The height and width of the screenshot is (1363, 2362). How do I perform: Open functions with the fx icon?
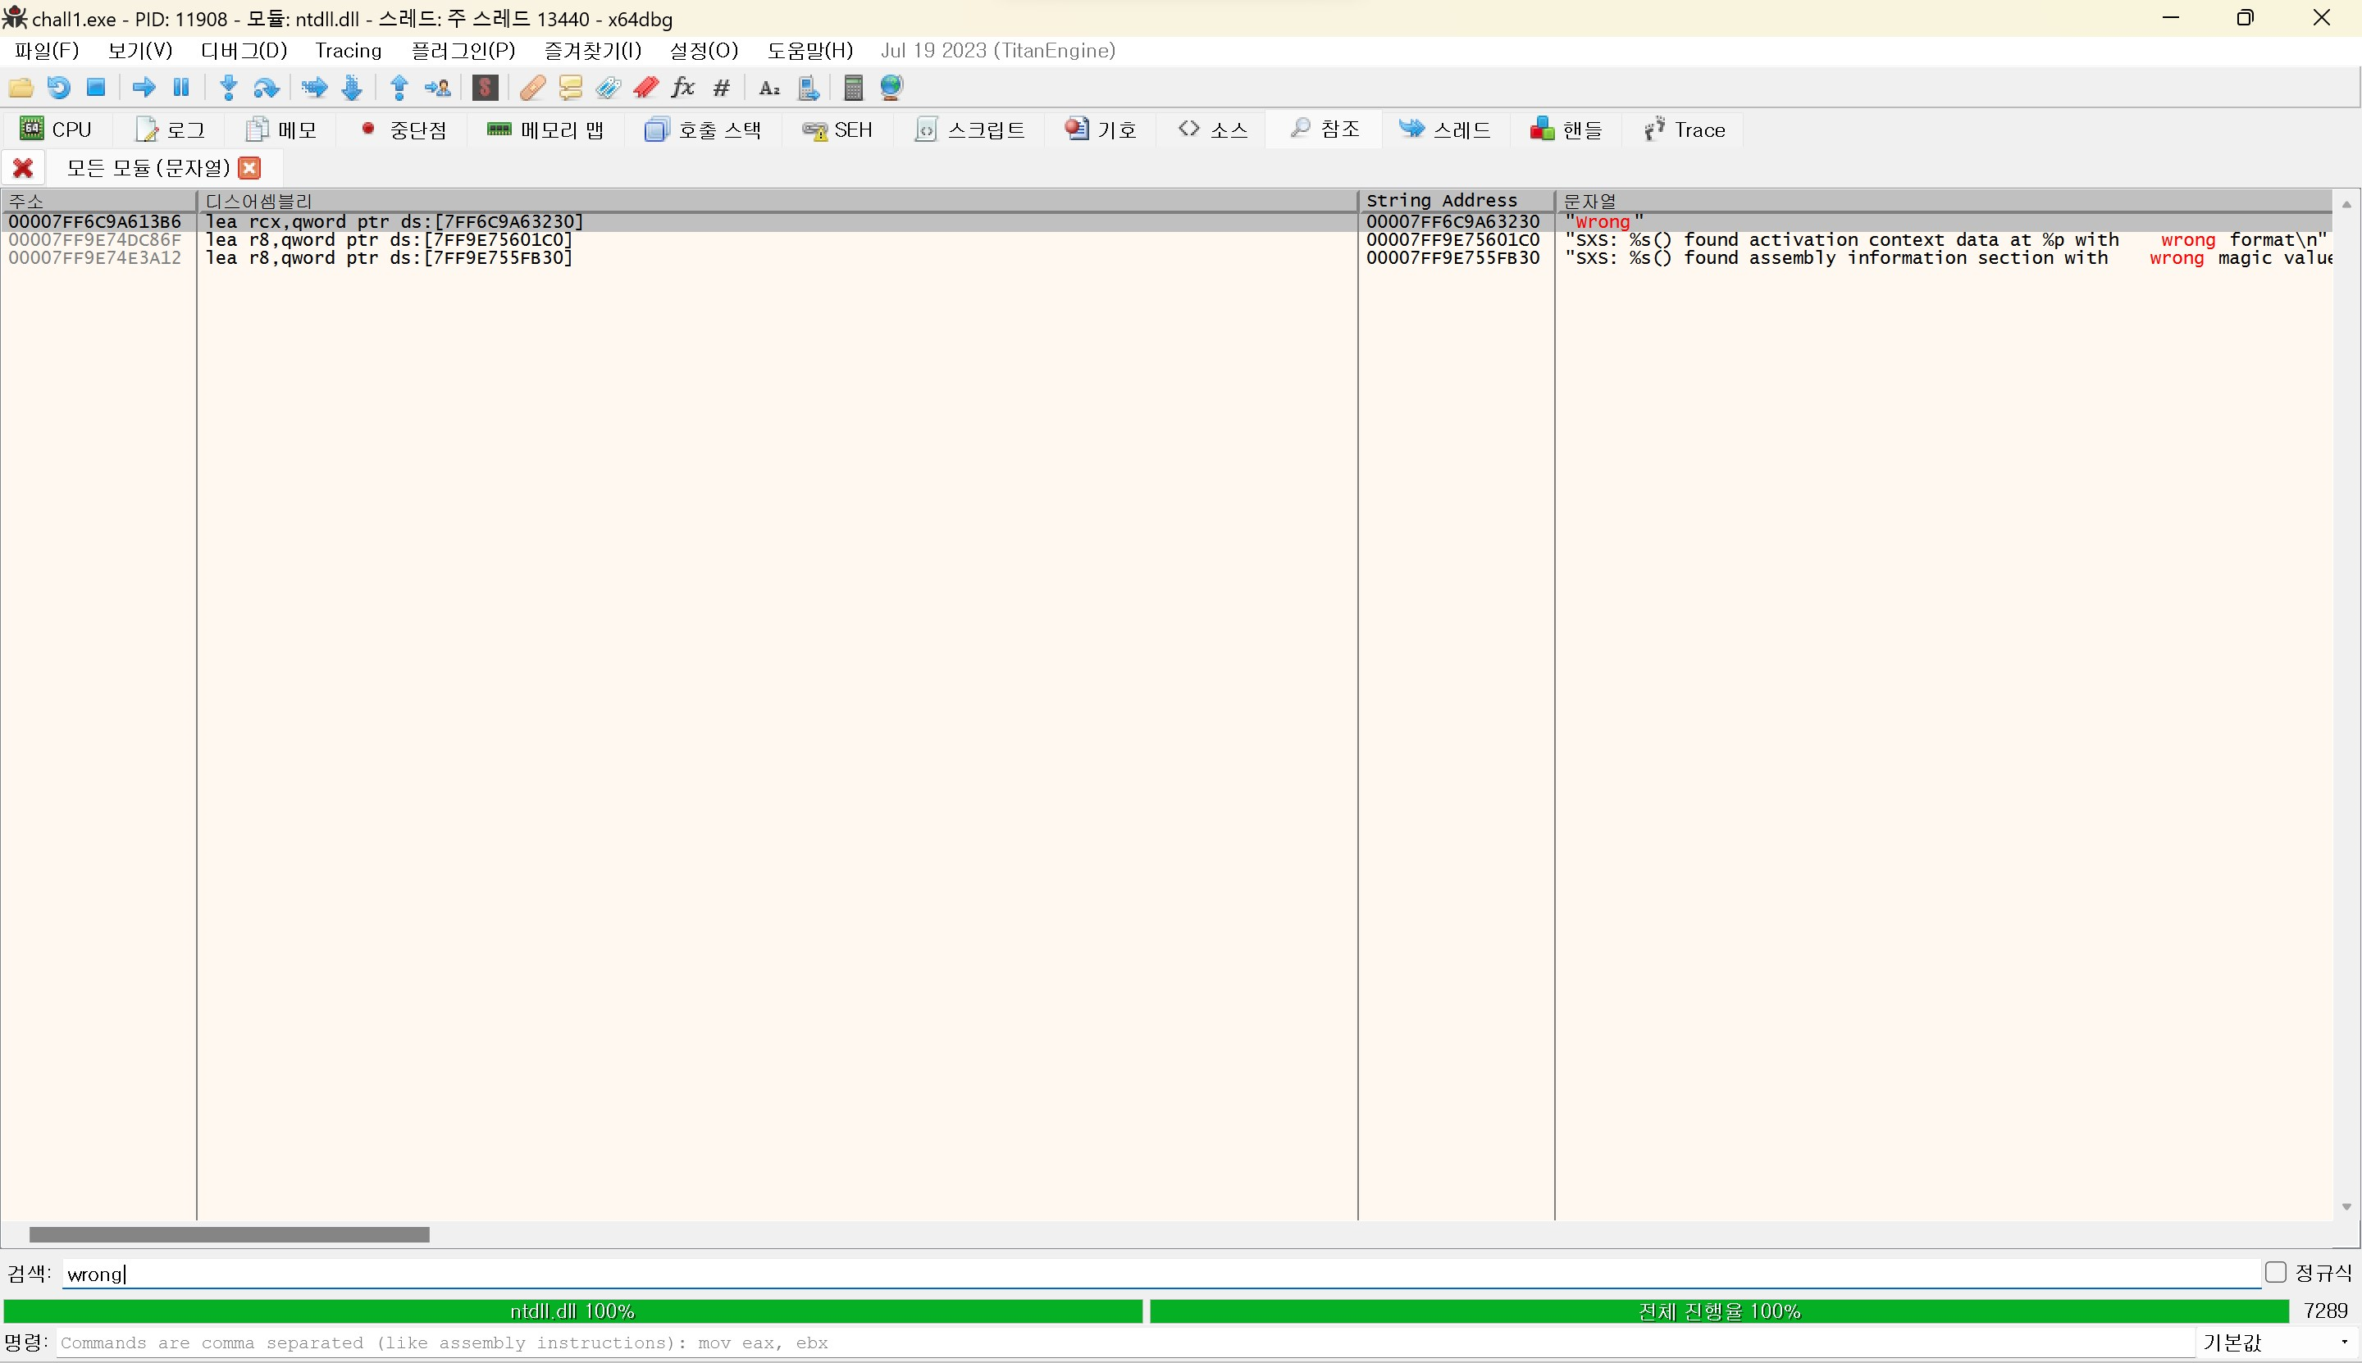[x=682, y=88]
